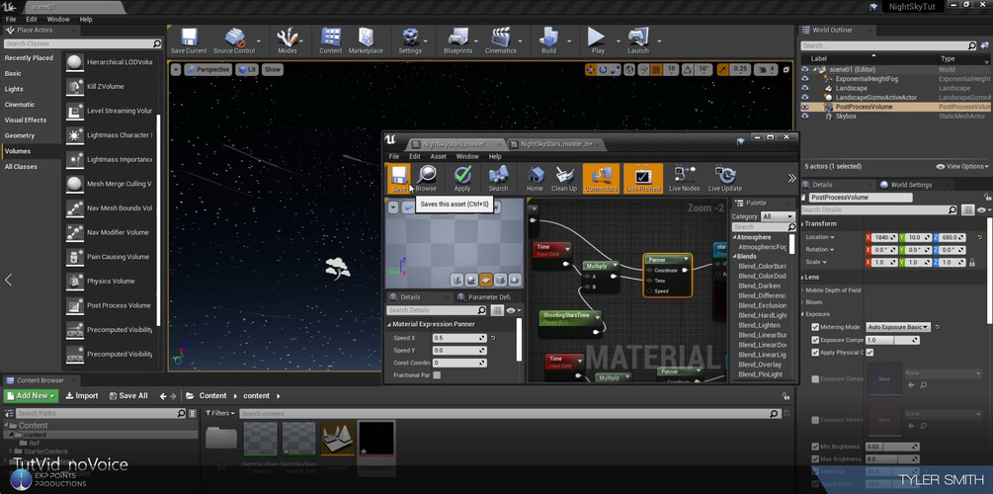Click Live Nodes in material editor
993x494 pixels.
(684, 178)
